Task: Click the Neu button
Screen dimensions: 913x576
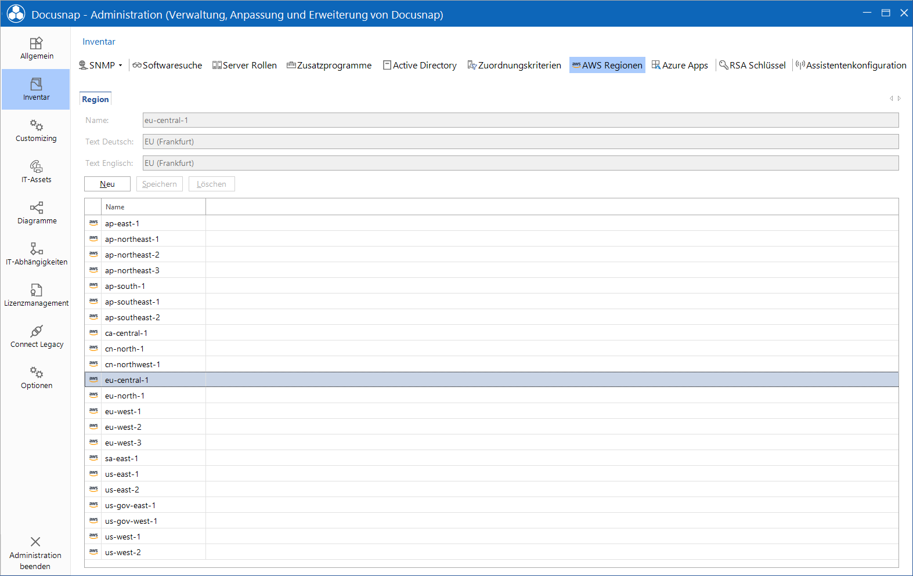Action: click(107, 184)
